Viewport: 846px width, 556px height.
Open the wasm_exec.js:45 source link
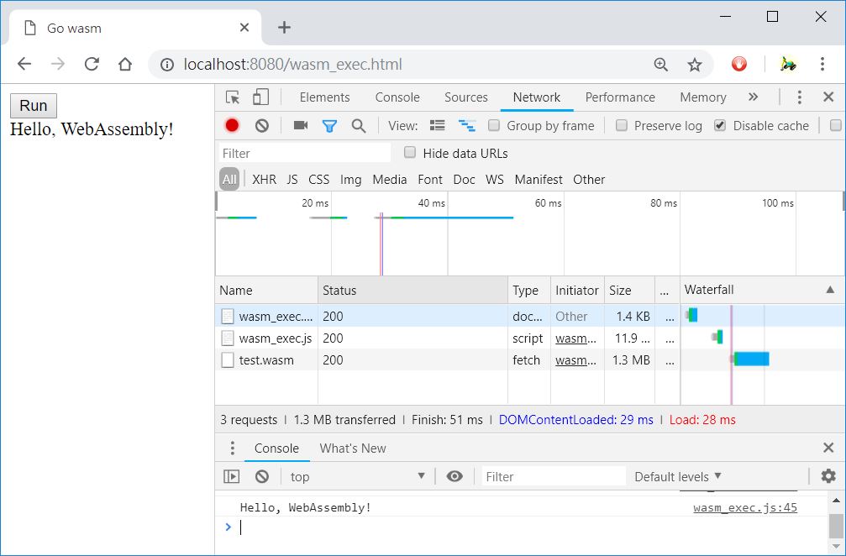[744, 507]
